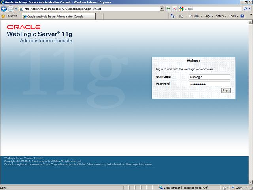Open Favorites with the star icon
253x190 pixels.
[9, 16]
